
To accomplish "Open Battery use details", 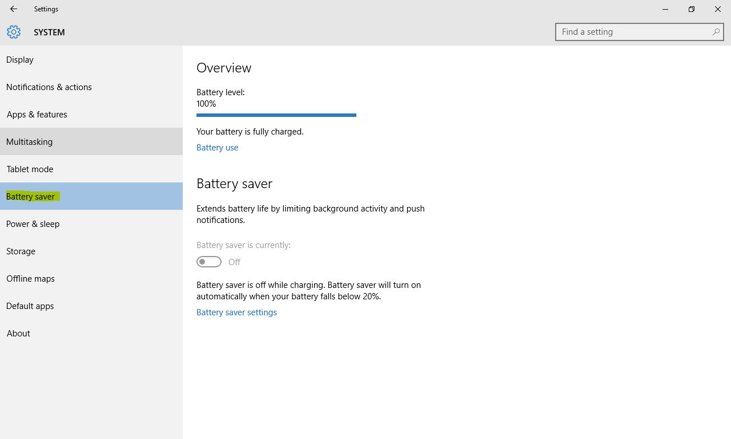I will [x=217, y=147].
